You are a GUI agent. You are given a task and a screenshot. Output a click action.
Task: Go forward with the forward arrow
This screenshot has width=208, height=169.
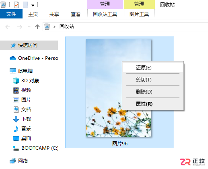(20, 27)
